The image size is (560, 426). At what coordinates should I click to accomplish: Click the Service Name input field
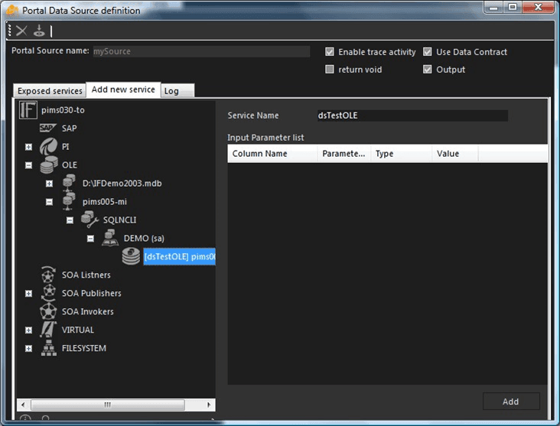(x=412, y=115)
